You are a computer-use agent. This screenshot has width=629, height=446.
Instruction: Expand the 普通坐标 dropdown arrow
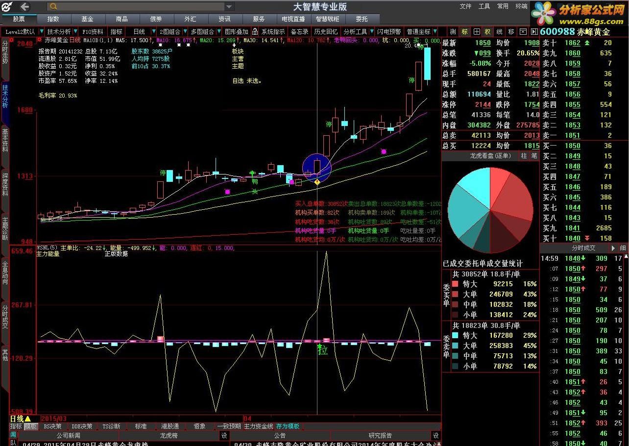[435, 31]
